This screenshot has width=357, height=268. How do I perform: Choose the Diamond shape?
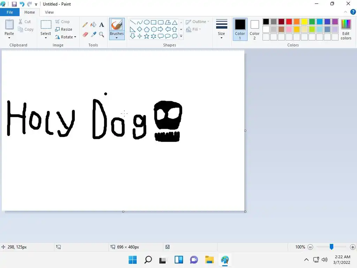click(139, 29)
